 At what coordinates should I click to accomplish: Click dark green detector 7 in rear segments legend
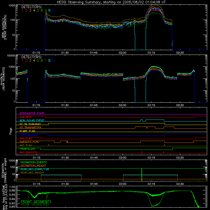pos(45,61)
